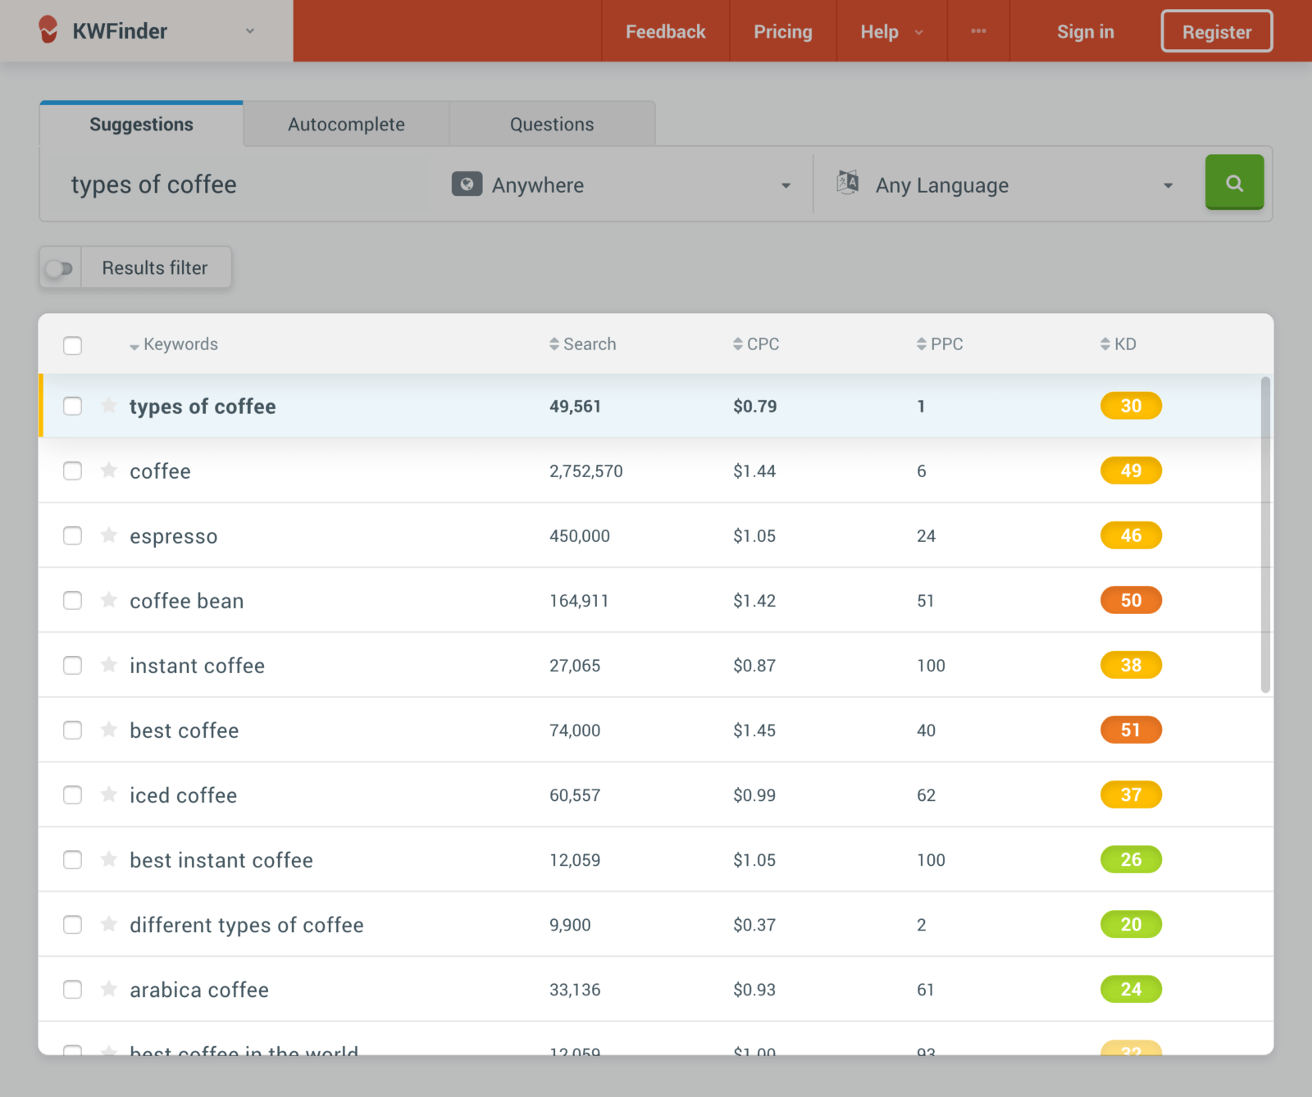The height and width of the screenshot is (1097, 1312).
Task: Open the Help dropdown menu
Action: pos(891,31)
